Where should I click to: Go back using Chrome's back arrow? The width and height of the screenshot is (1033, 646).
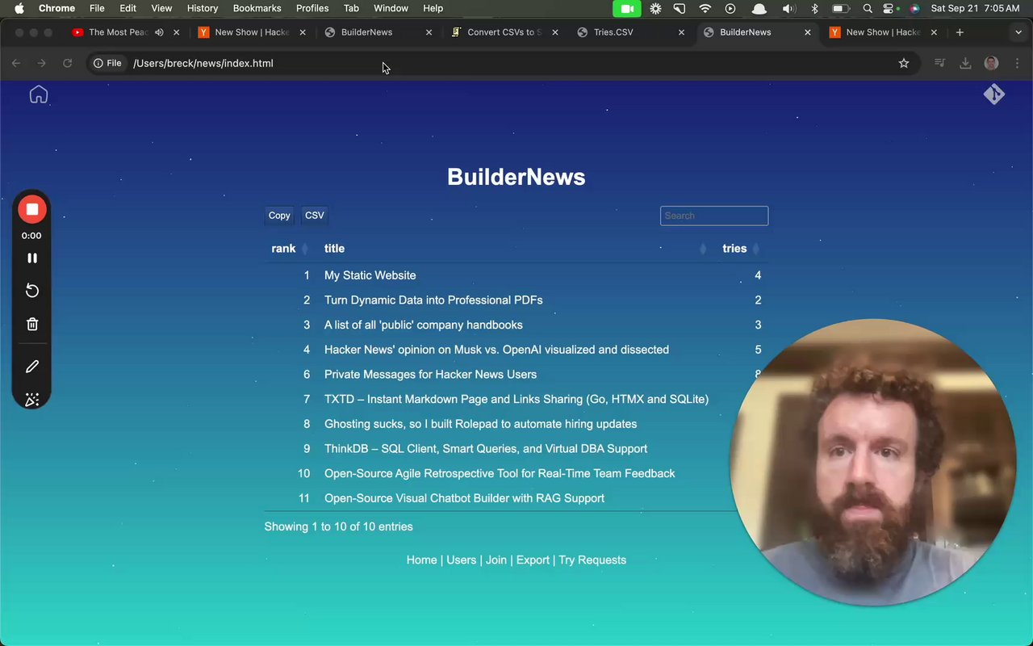tap(16, 63)
